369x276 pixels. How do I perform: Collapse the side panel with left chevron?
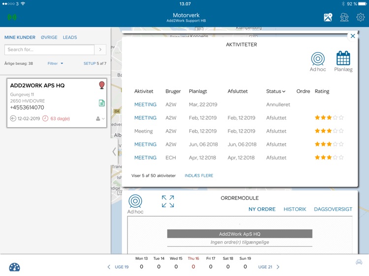click(x=114, y=152)
